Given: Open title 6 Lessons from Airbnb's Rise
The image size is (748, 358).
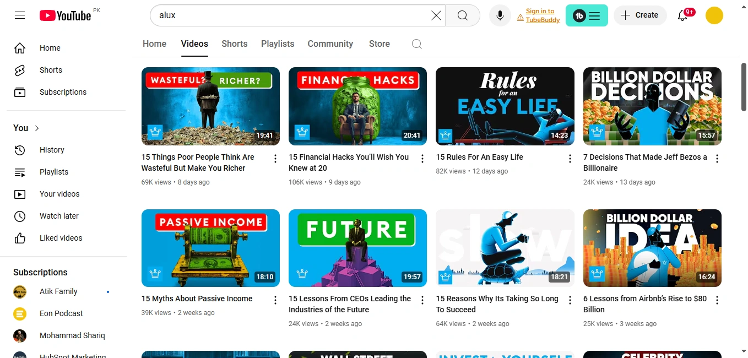Looking at the screenshot, I should [645, 304].
